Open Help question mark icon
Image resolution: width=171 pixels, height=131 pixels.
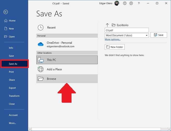coord(139,3)
